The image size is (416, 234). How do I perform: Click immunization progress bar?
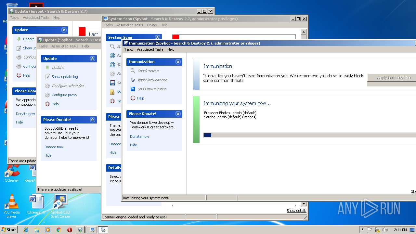click(310, 135)
